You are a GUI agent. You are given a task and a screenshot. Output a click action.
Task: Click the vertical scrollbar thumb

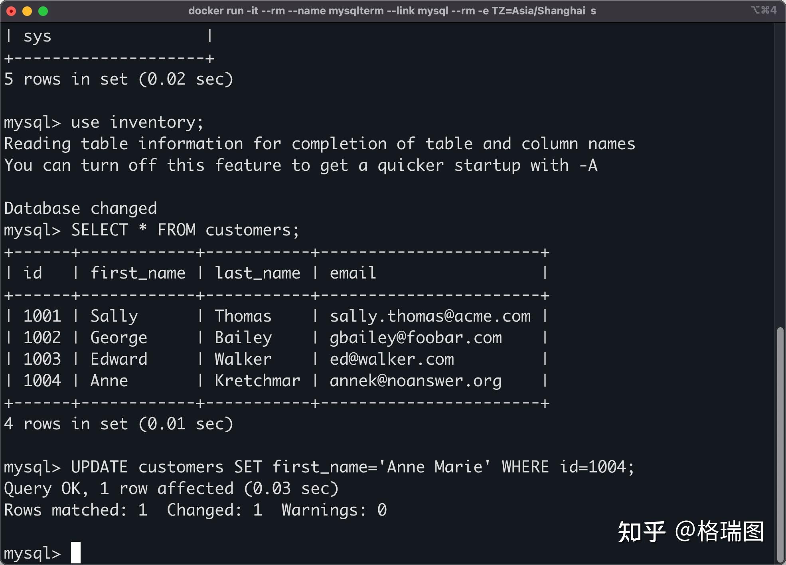click(x=781, y=444)
